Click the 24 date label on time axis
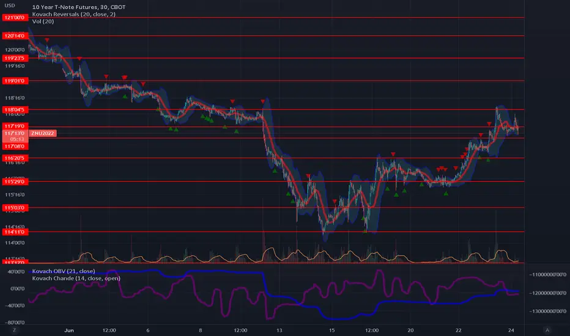 [511, 330]
